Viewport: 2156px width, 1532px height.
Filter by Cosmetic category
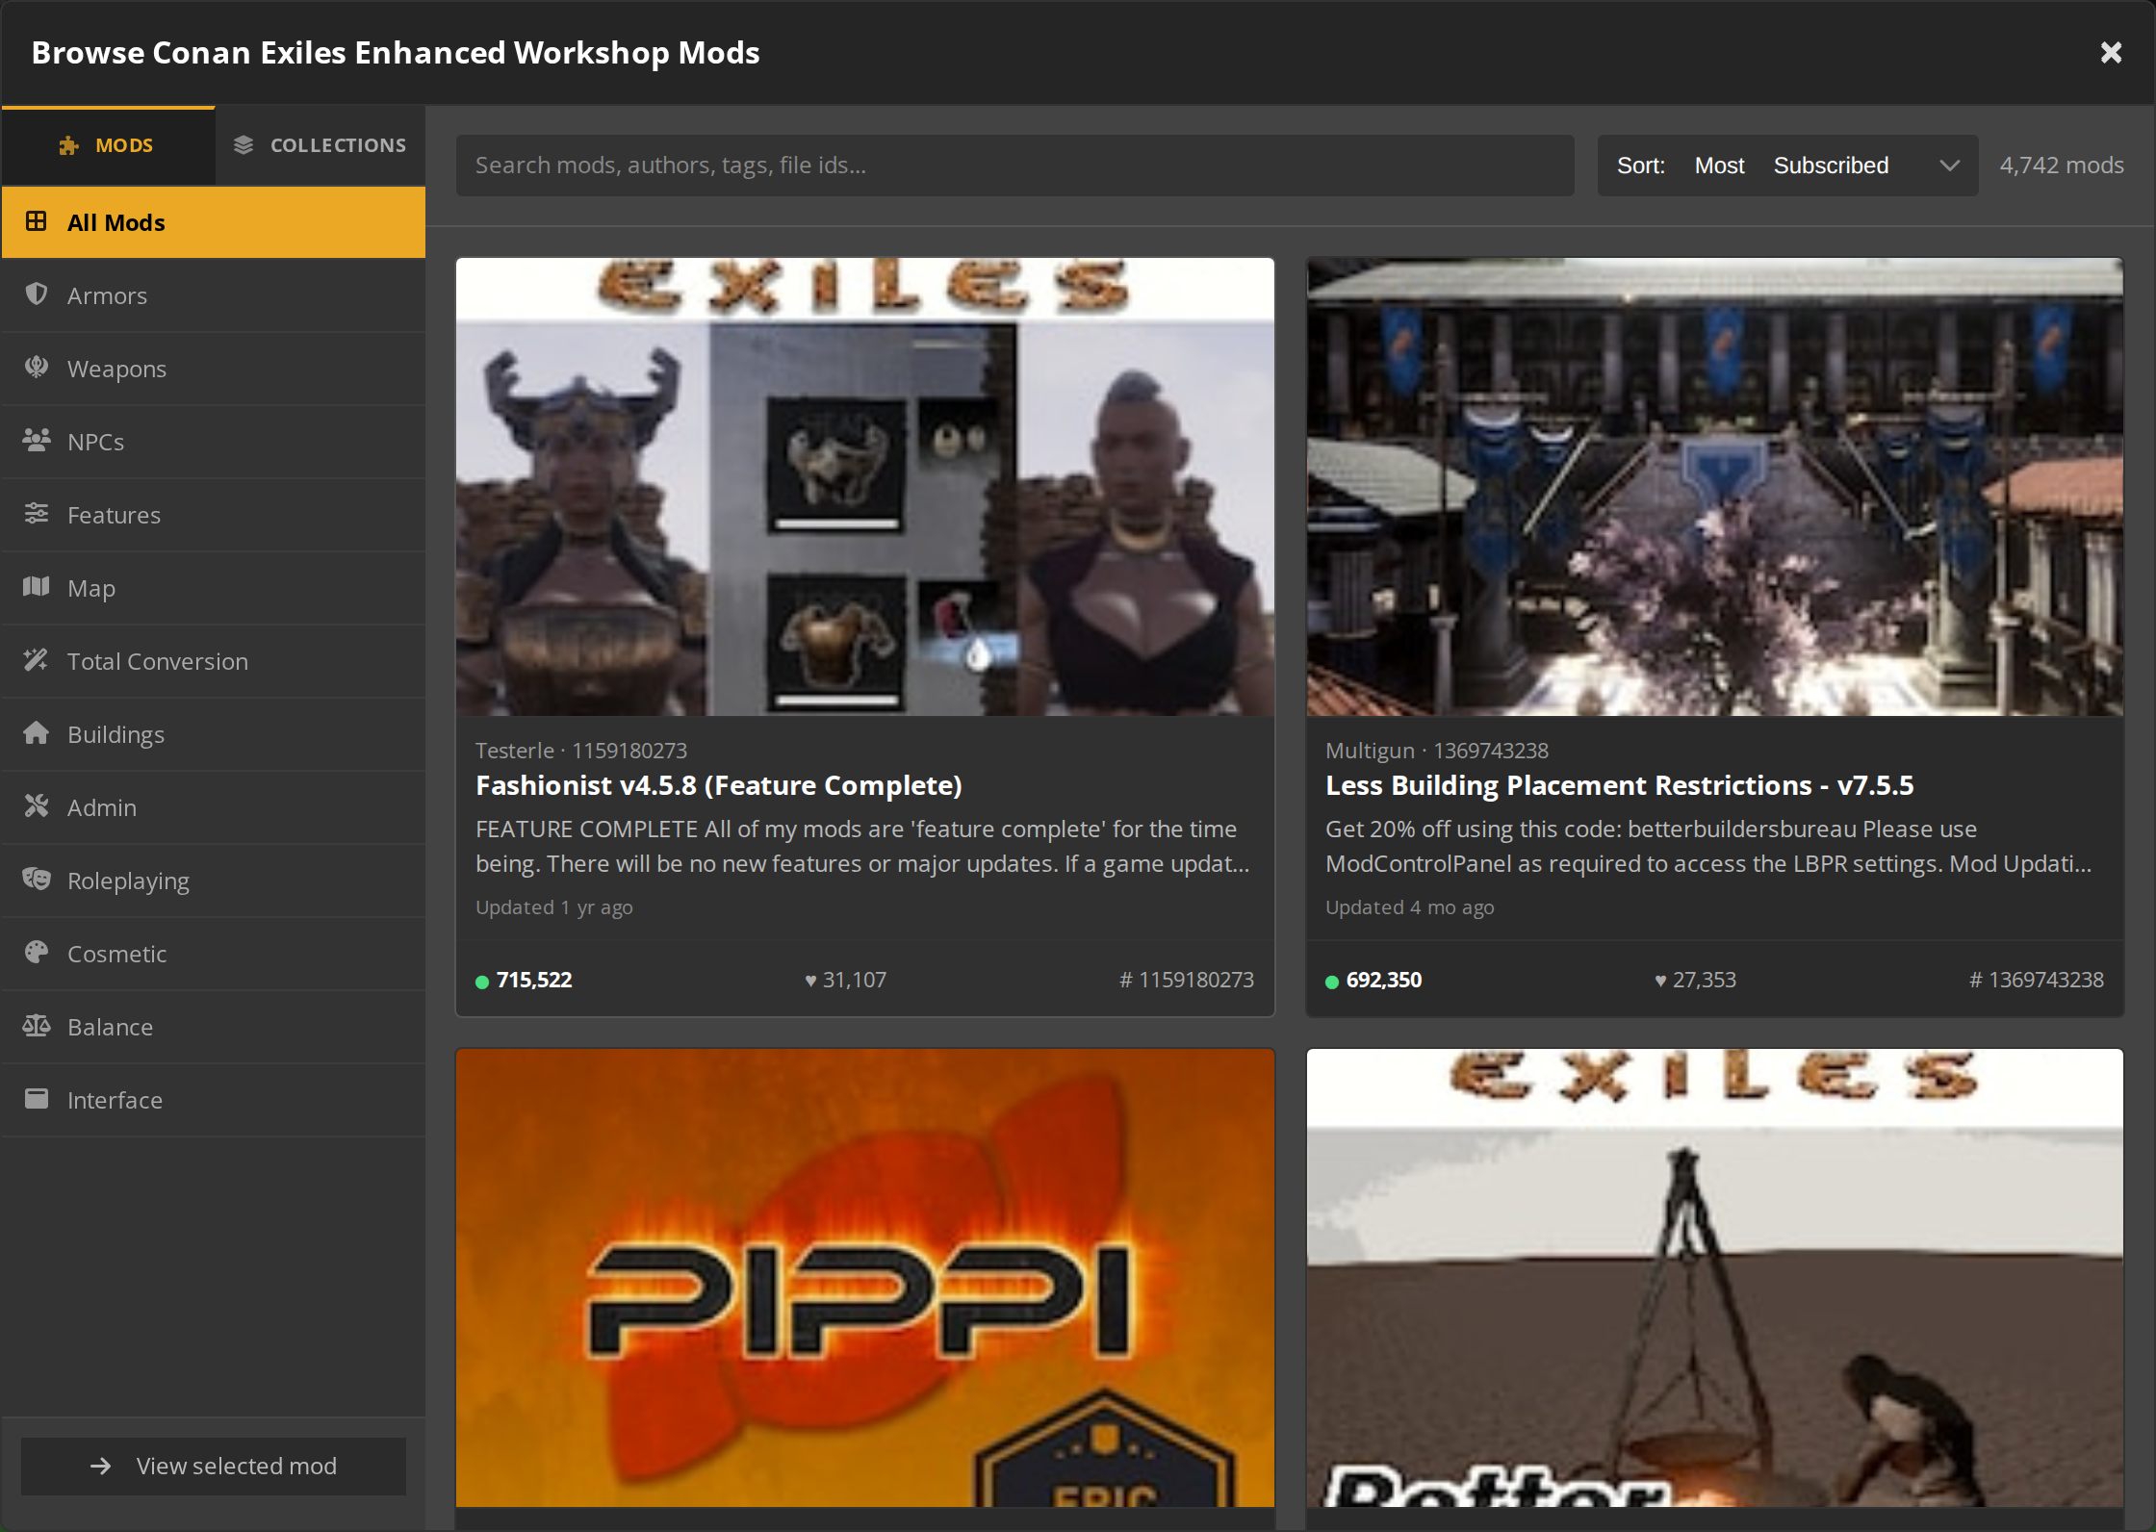click(214, 954)
